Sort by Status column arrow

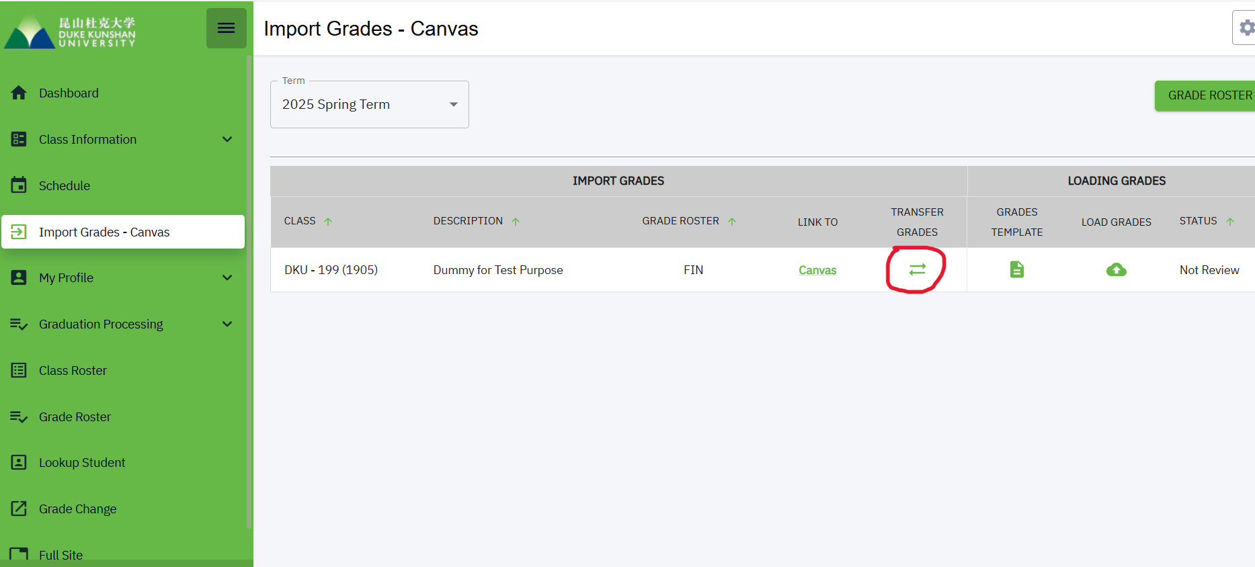point(1229,221)
